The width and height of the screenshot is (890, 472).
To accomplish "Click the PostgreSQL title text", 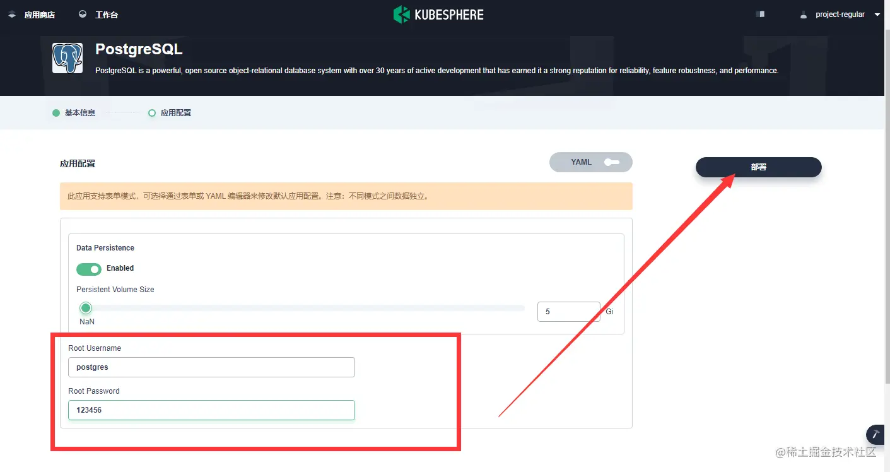I will click(x=139, y=49).
